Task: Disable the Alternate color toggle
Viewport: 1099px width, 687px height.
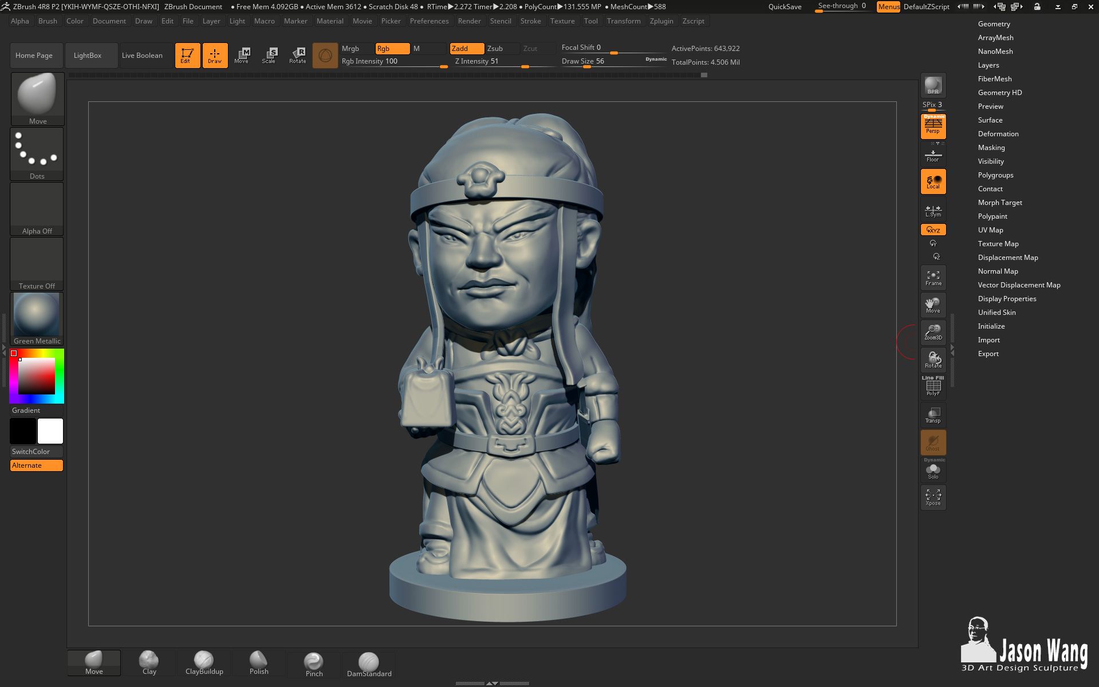Action: point(37,465)
